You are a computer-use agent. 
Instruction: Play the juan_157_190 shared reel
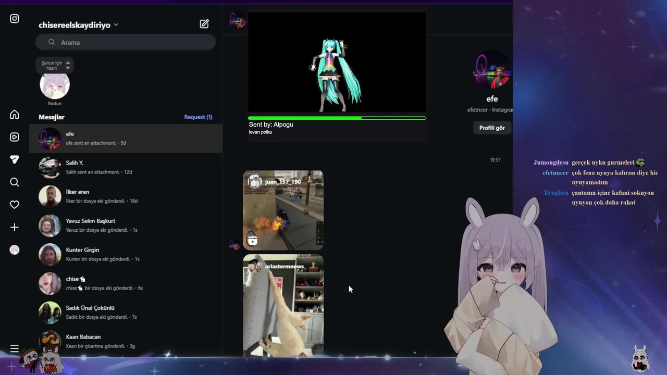coord(283,210)
